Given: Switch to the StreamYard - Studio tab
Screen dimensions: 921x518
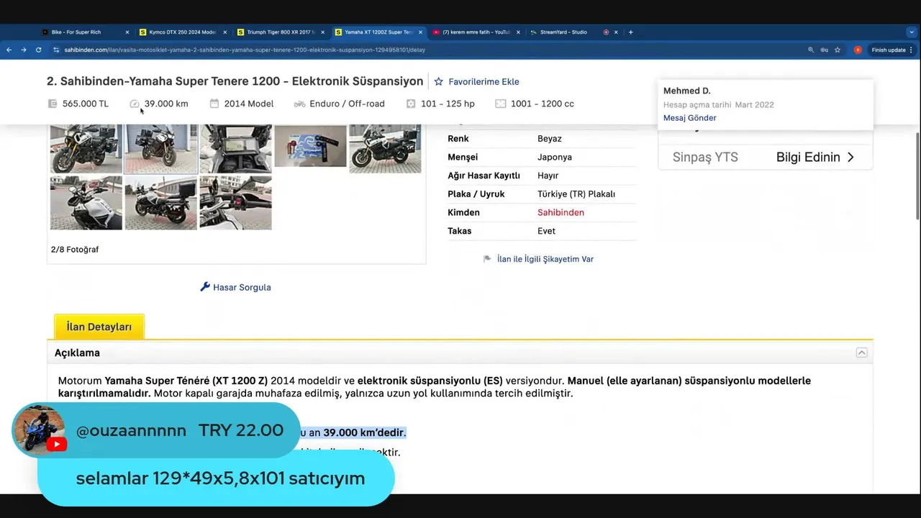Looking at the screenshot, I should [x=563, y=32].
